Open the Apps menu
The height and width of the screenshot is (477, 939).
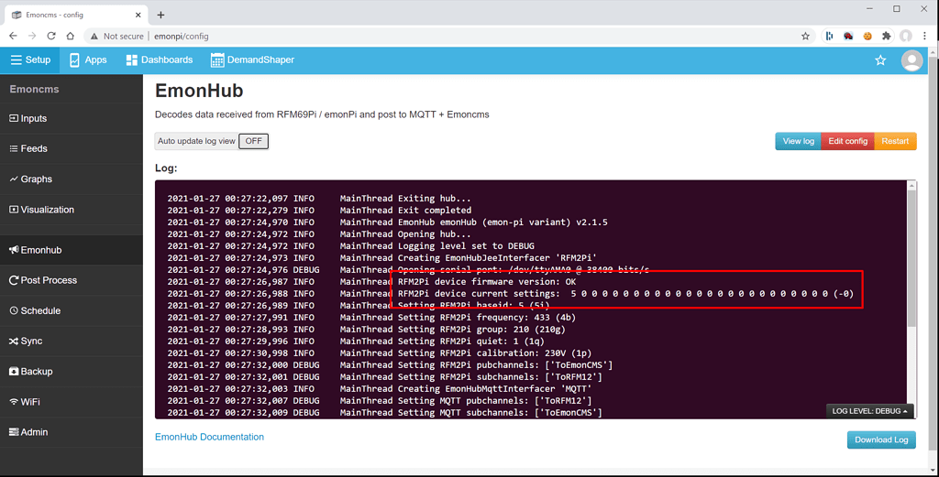click(88, 60)
